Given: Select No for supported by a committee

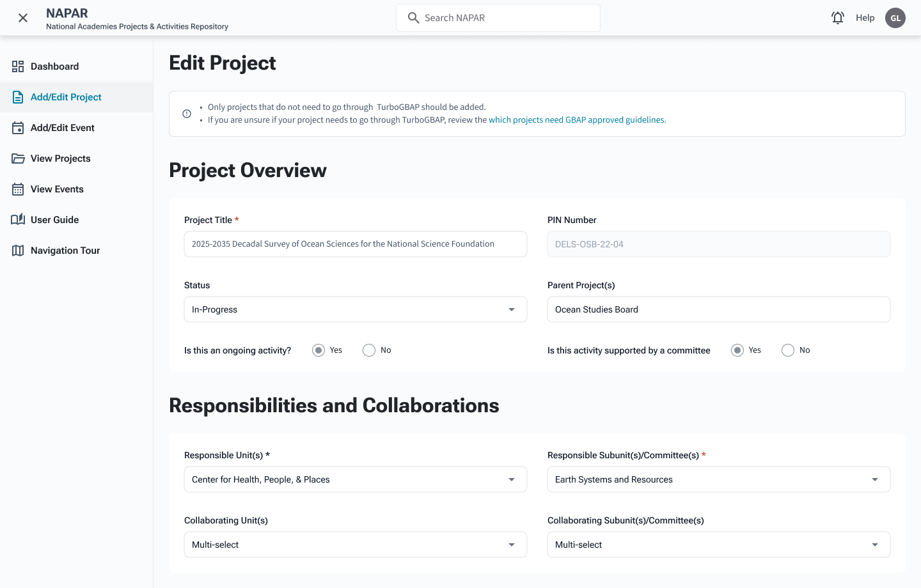Looking at the screenshot, I should [788, 350].
